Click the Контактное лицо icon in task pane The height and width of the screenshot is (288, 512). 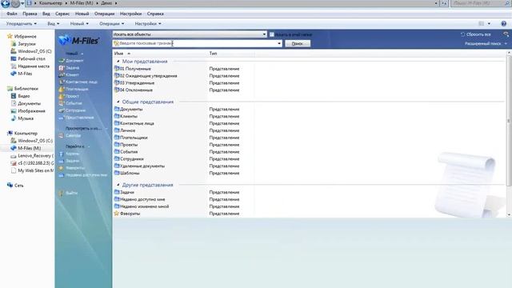click(62, 82)
